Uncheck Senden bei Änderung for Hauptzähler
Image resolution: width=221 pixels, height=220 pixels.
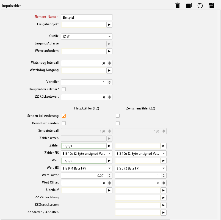pyautogui.click(x=64, y=116)
